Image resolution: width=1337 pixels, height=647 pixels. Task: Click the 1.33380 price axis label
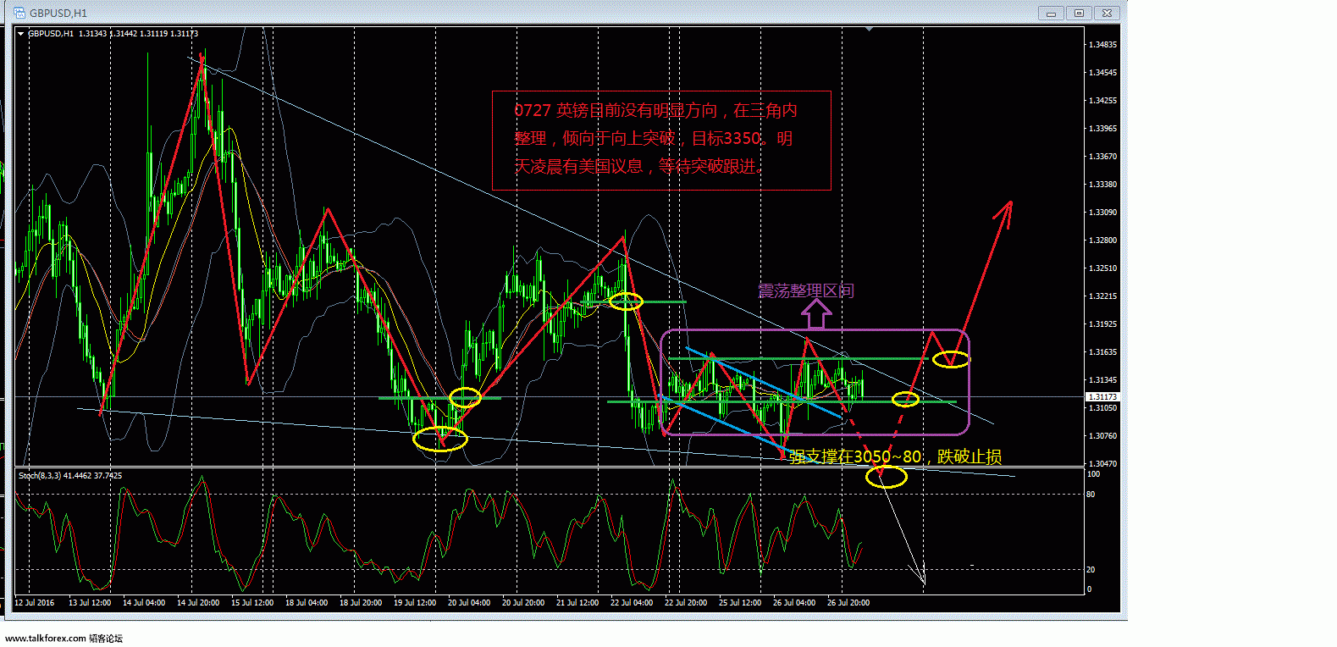click(1102, 184)
